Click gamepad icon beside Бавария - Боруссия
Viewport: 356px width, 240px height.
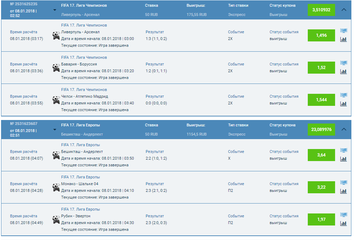pyautogui.click(x=56, y=68)
